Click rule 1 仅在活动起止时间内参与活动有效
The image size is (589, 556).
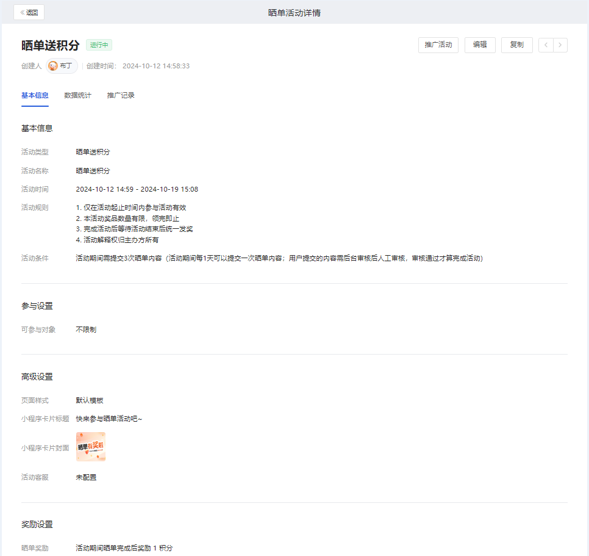(131, 208)
